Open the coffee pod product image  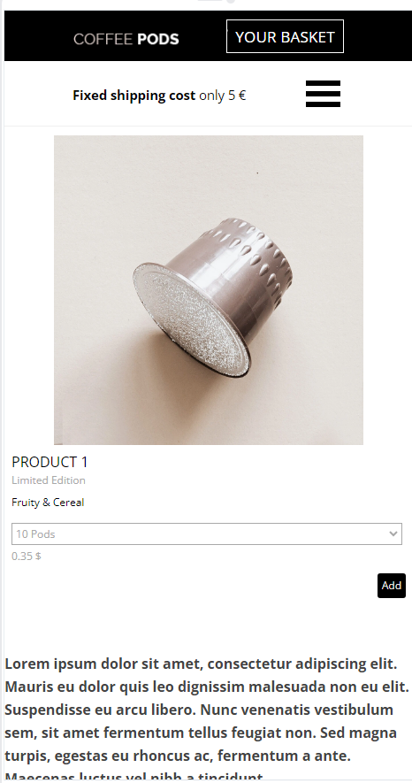coord(209,289)
